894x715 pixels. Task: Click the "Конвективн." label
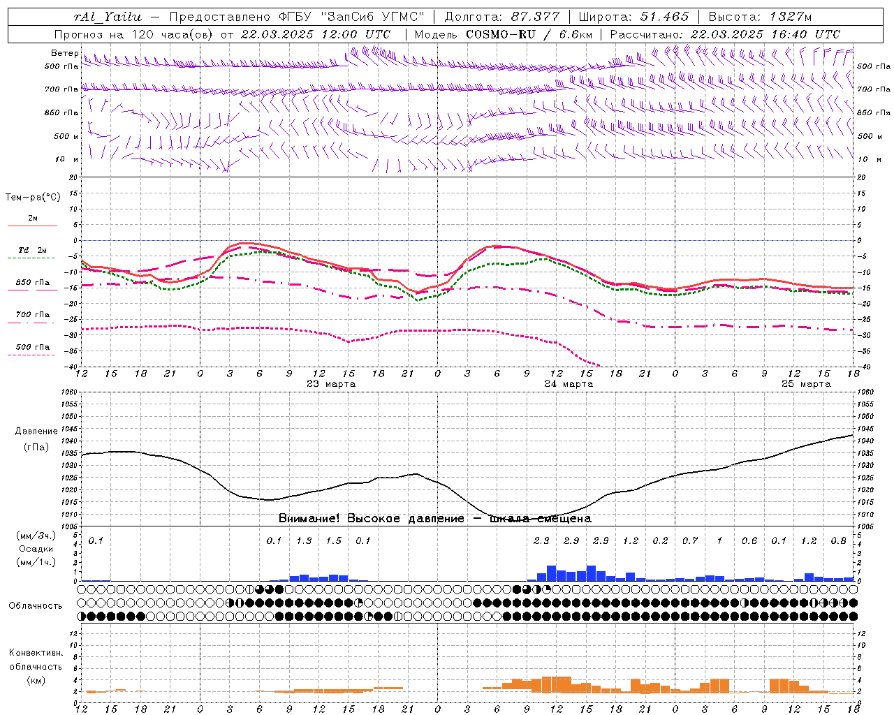36,653
